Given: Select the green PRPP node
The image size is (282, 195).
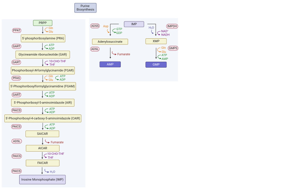Looking at the screenshot, I should (43, 23).
